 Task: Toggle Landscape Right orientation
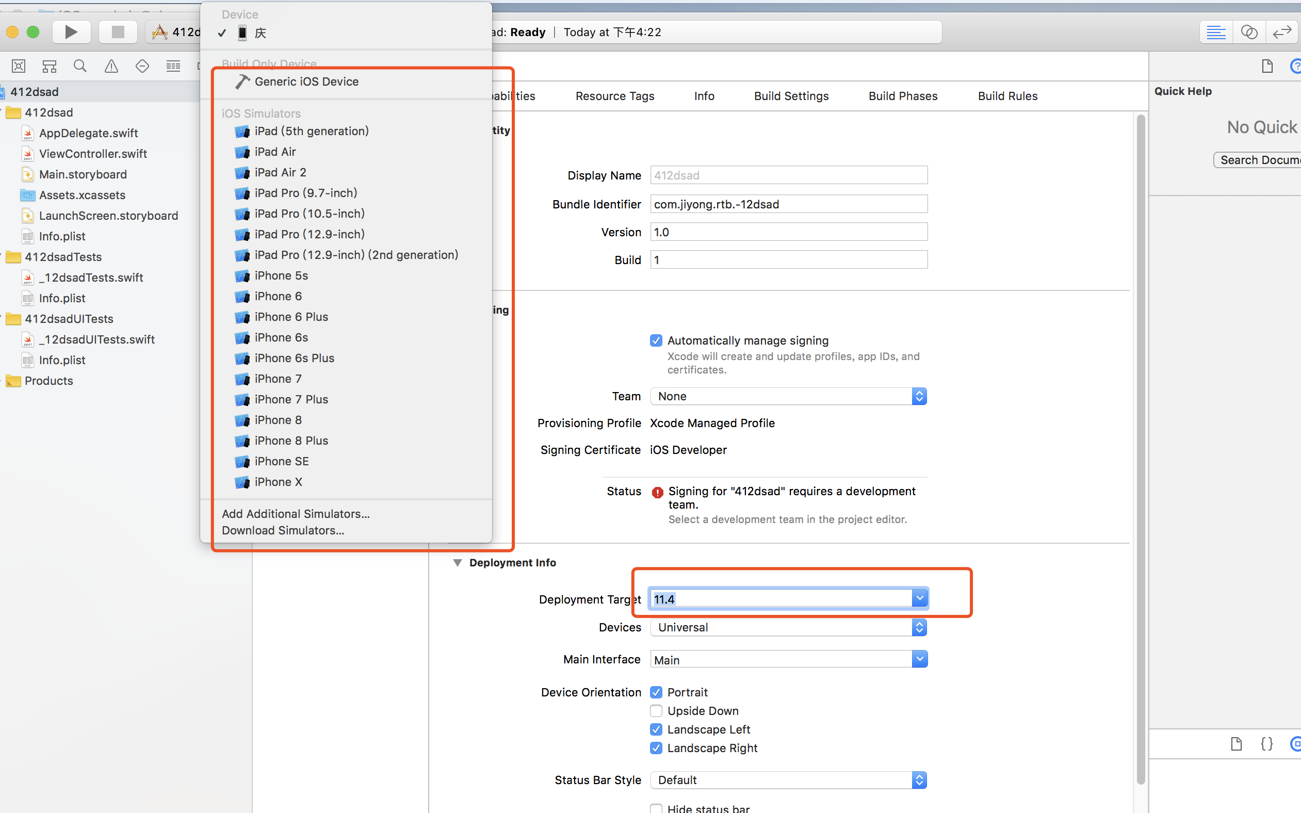tap(656, 748)
